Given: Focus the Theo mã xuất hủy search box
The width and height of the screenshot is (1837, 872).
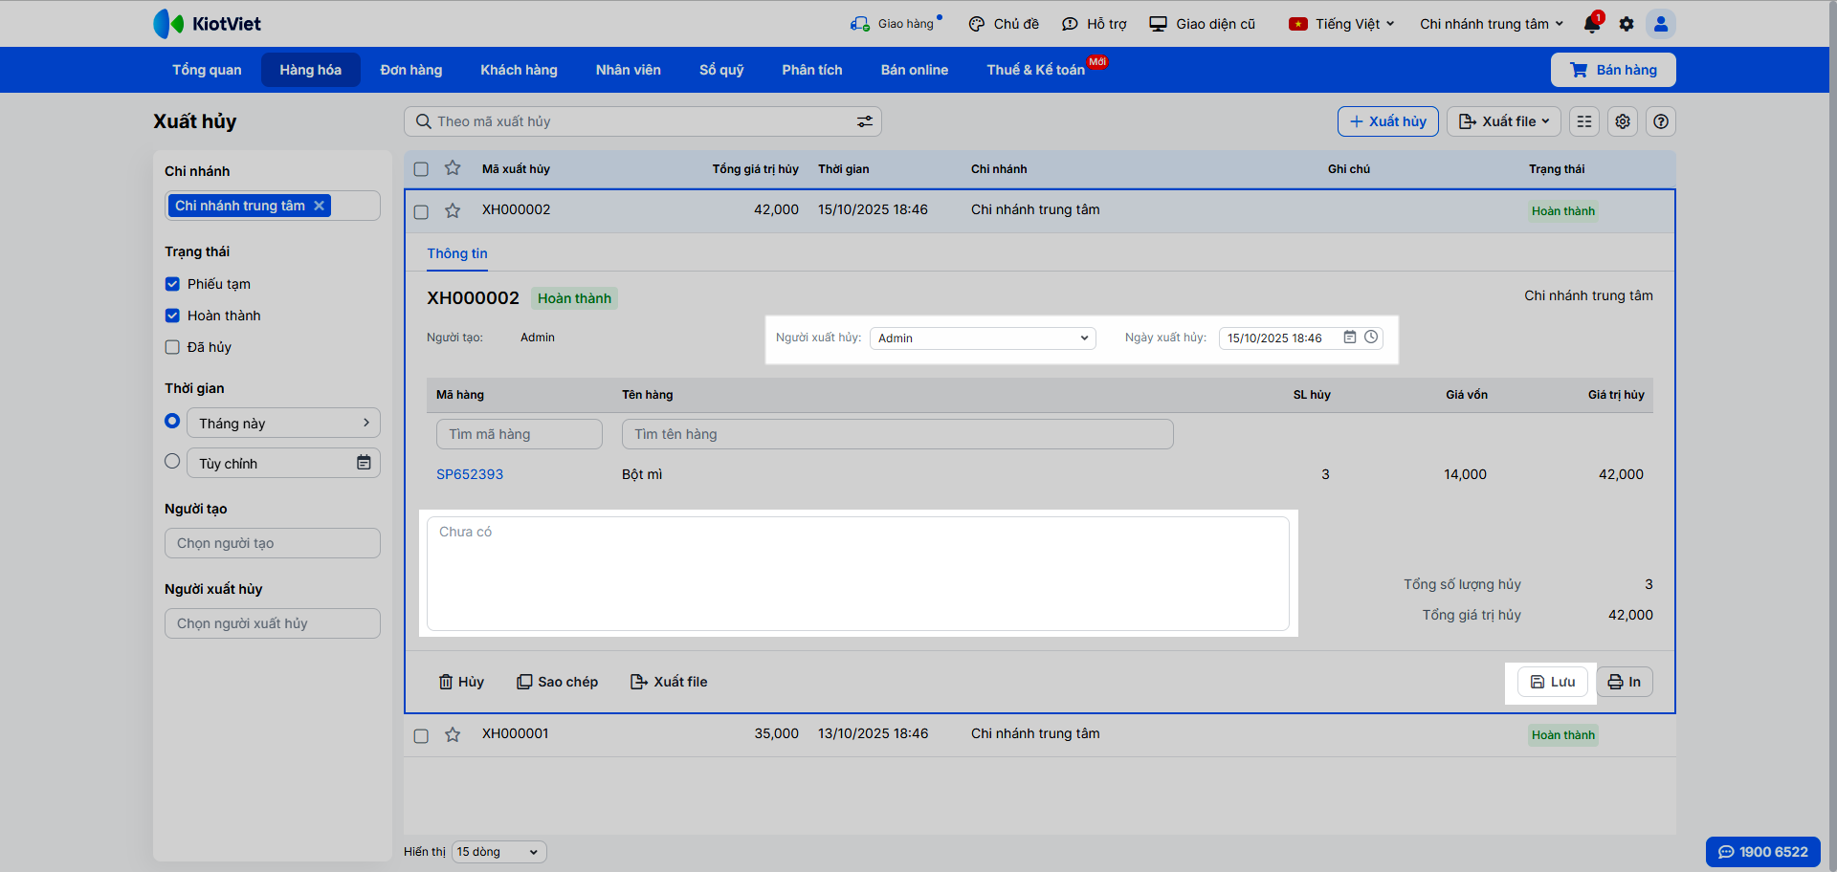Looking at the screenshot, I should tap(643, 121).
